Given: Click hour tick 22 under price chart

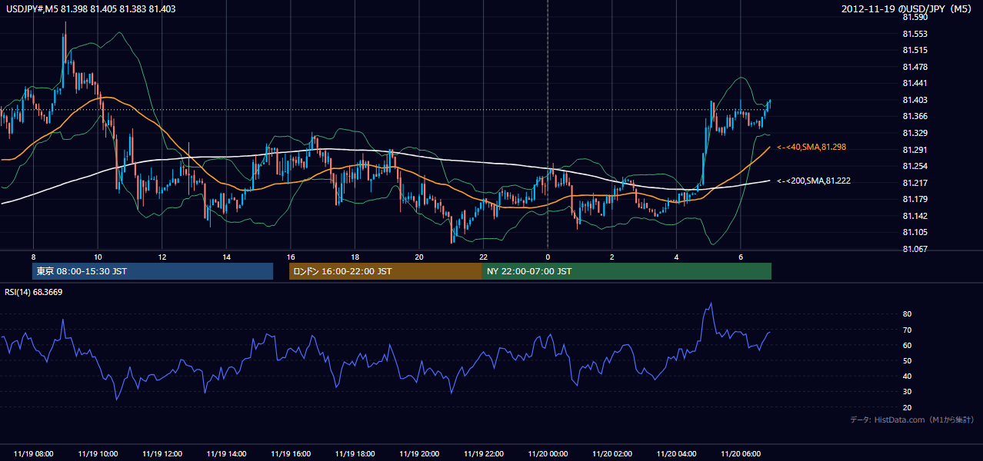Looking at the screenshot, I should pyautogui.click(x=483, y=257).
